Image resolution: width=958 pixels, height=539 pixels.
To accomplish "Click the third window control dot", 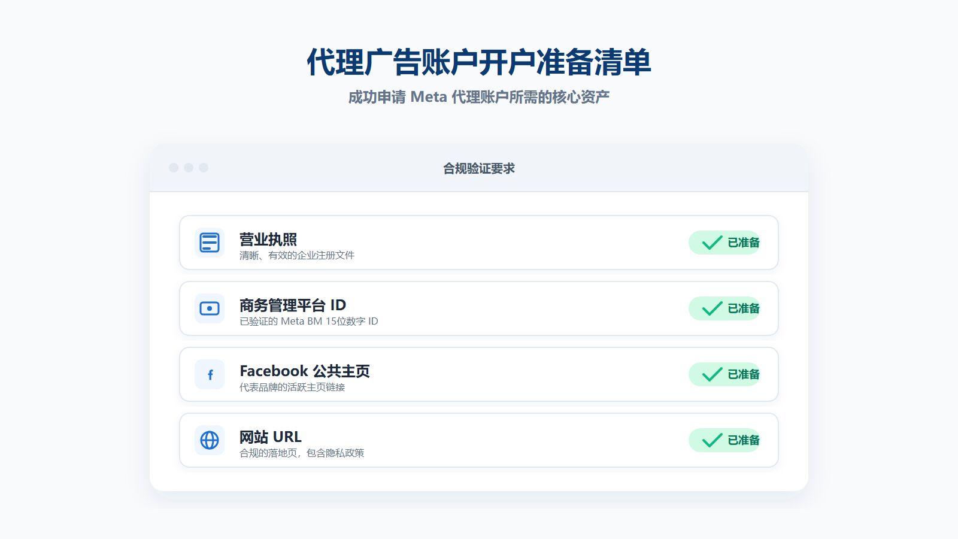I will coord(204,168).
